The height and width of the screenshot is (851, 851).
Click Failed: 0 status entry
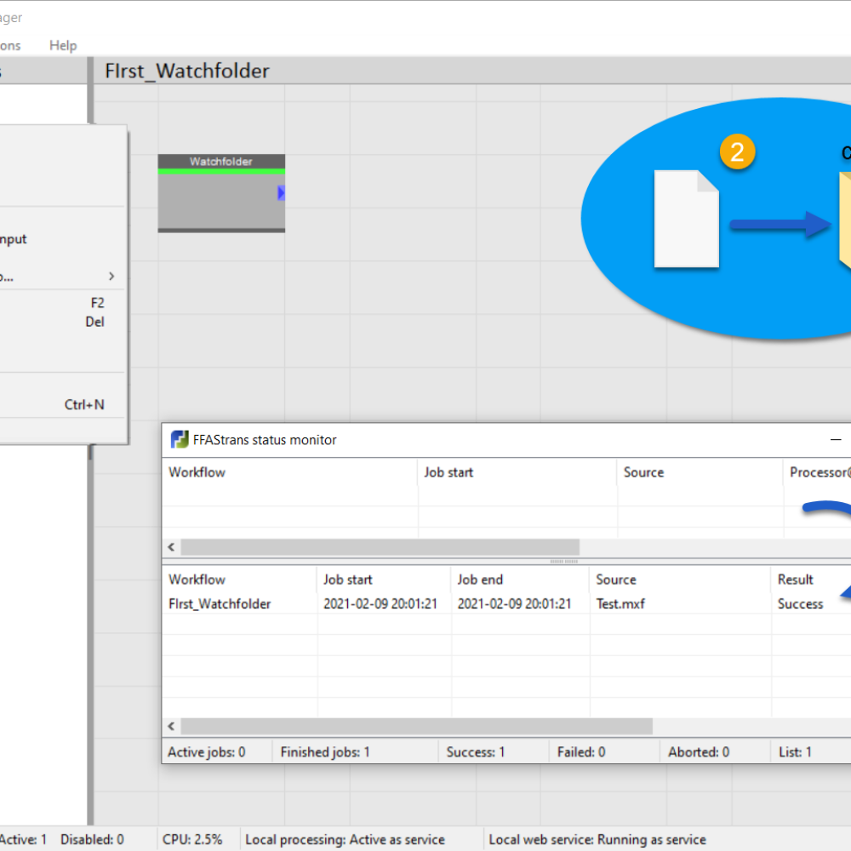click(581, 752)
